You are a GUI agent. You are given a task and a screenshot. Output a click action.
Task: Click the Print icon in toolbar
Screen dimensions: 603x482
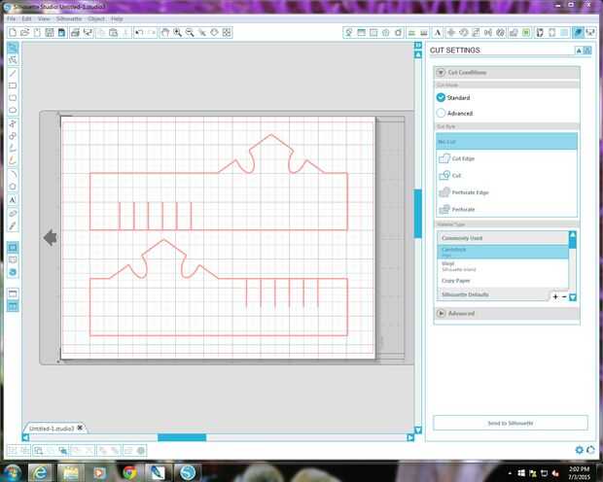coord(75,33)
